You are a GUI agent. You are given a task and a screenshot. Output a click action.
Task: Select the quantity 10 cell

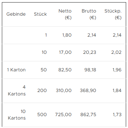point(44,52)
